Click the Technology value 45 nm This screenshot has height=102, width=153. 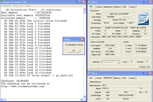[x=106, y=23]
